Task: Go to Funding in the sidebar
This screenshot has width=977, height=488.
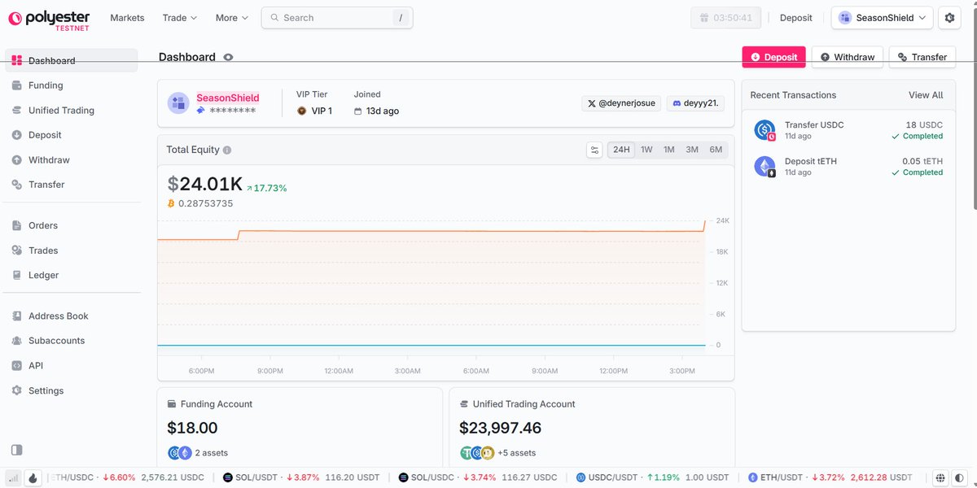Action: pyautogui.click(x=71, y=85)
